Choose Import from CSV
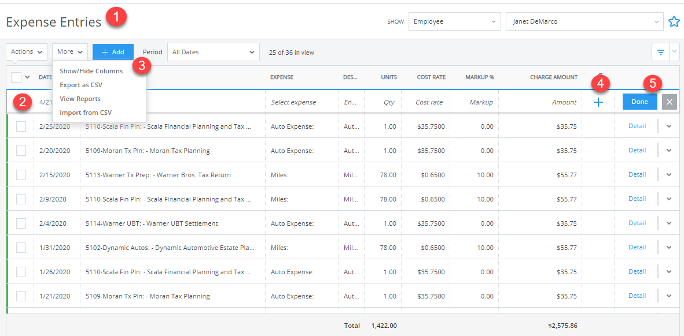Screen dimensions: 684x336 pyautogui.click(x=86, y=113)
